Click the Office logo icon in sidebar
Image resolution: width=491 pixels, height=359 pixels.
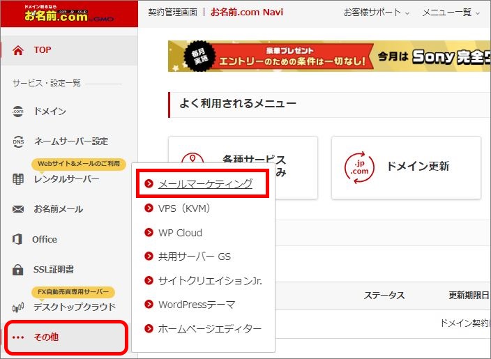[x=17, y=239]
